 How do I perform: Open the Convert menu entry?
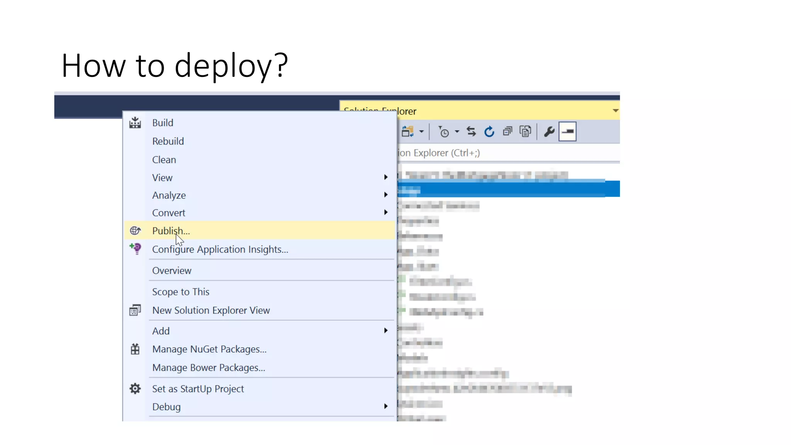click(260, 213)
